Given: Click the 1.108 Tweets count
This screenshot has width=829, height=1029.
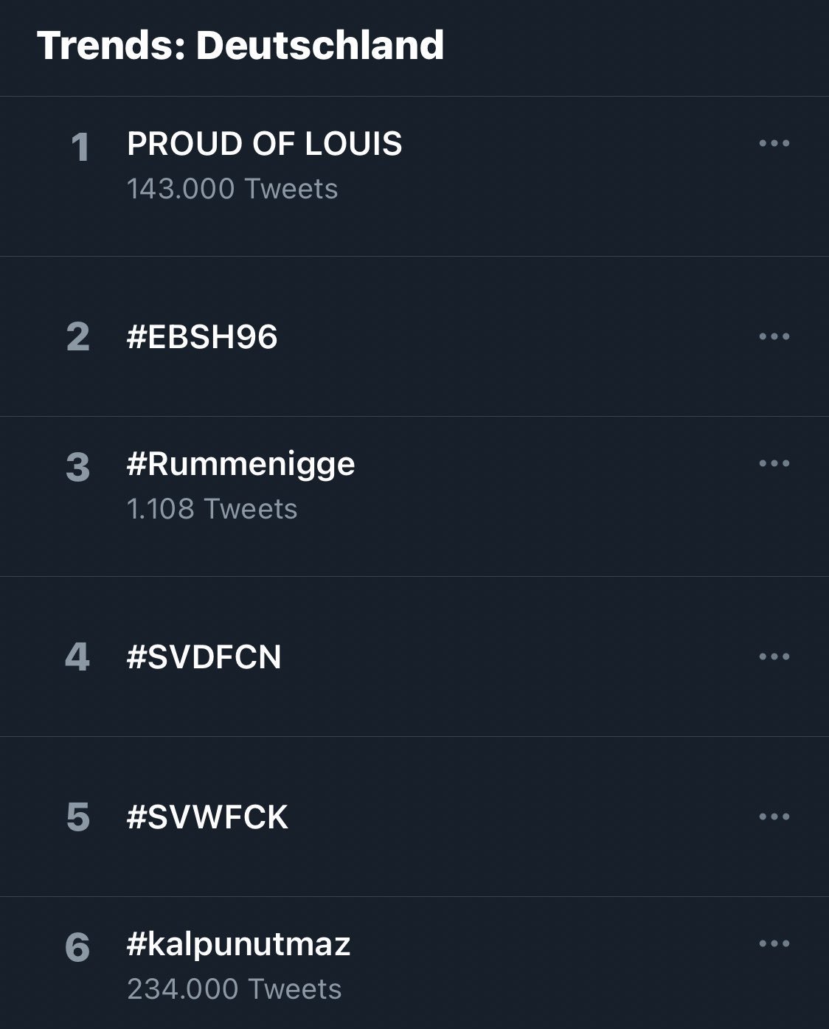Looking at the screenshot, I should click(x=212, y=509).
